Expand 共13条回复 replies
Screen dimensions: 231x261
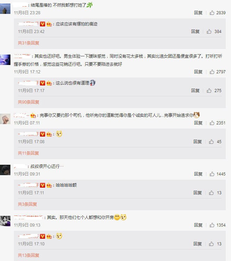[28, 255]
